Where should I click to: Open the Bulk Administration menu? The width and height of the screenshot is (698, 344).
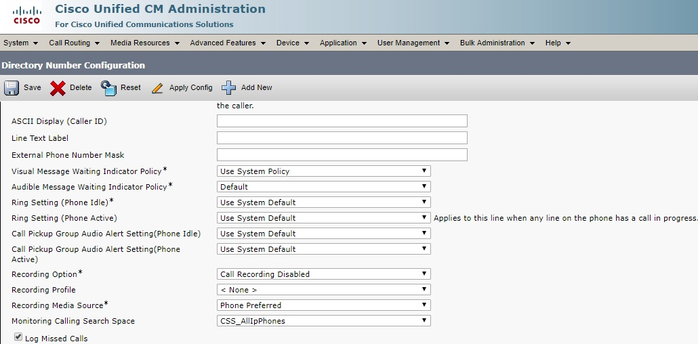coord(497,43)
